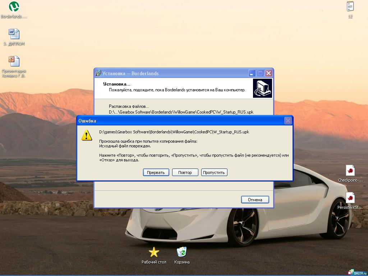Click 'Прервать' to abort installation
368x276 pixels.
click(156, 172)
